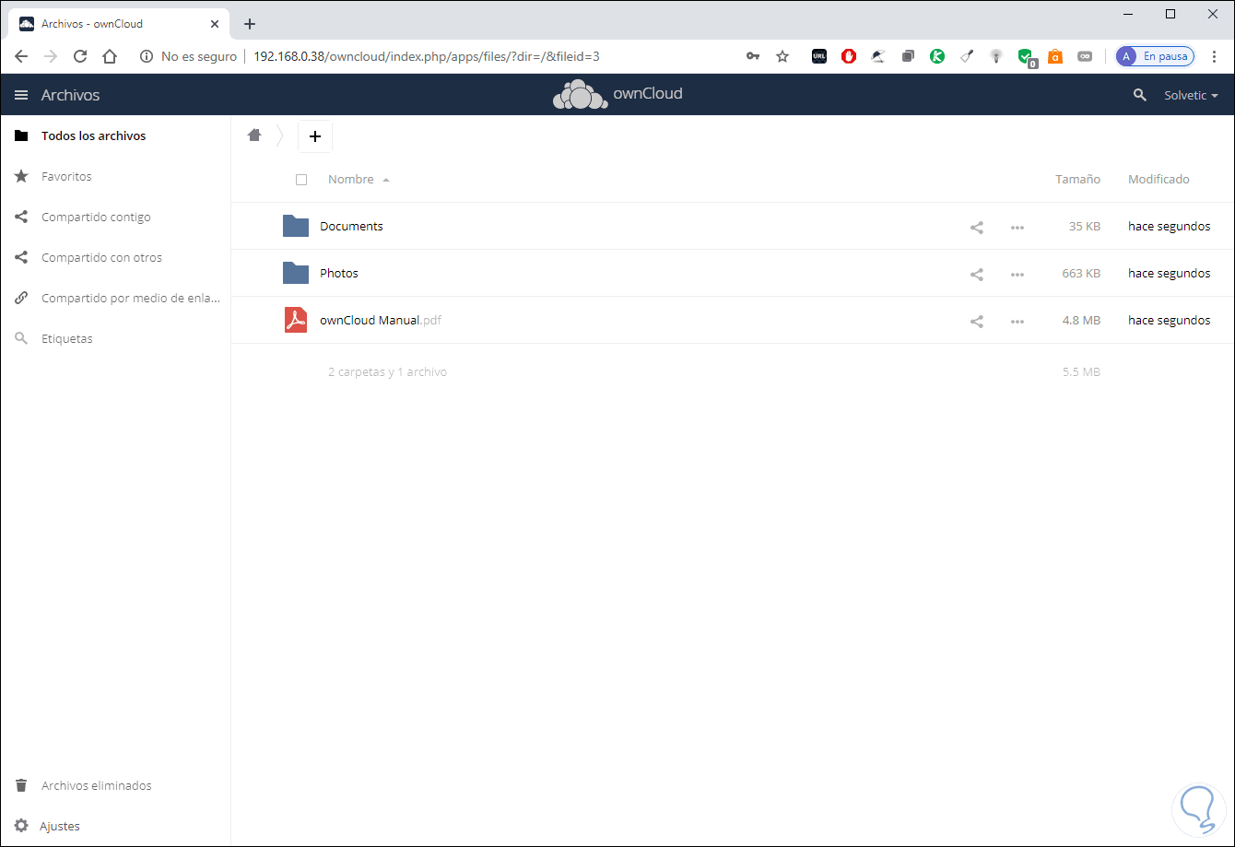Share the Photos folder

tap(977, 274)
